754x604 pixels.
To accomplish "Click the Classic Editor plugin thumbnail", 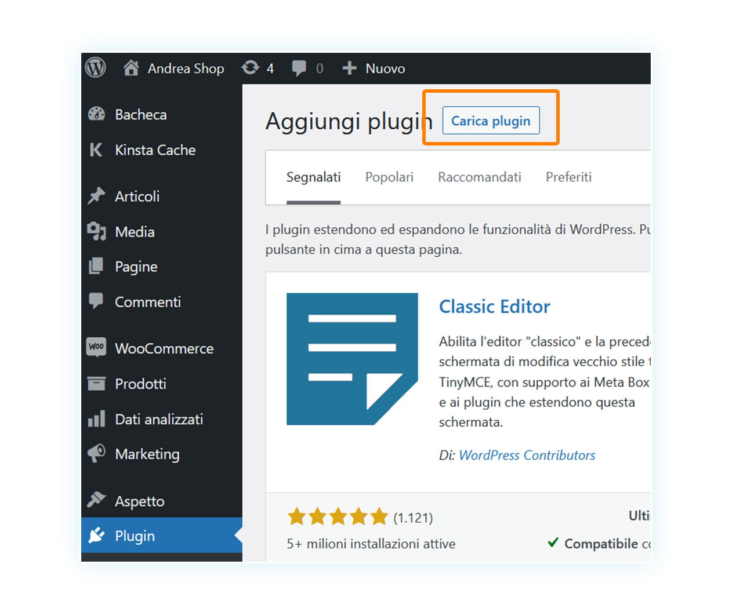I will click(352, 359).
